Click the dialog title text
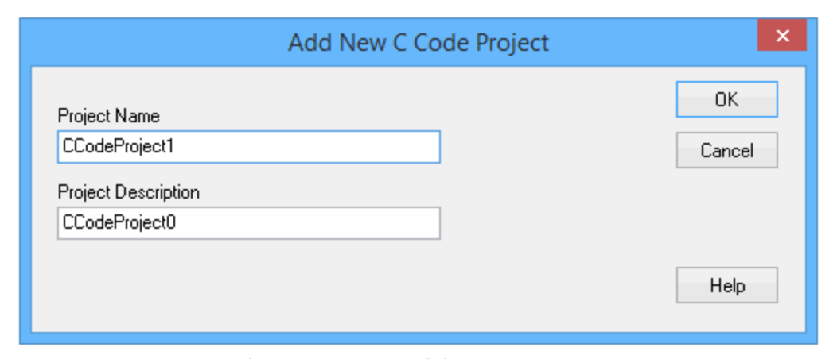Image resolution: width=837 pixels, height=359 pixels. (418, 42)
